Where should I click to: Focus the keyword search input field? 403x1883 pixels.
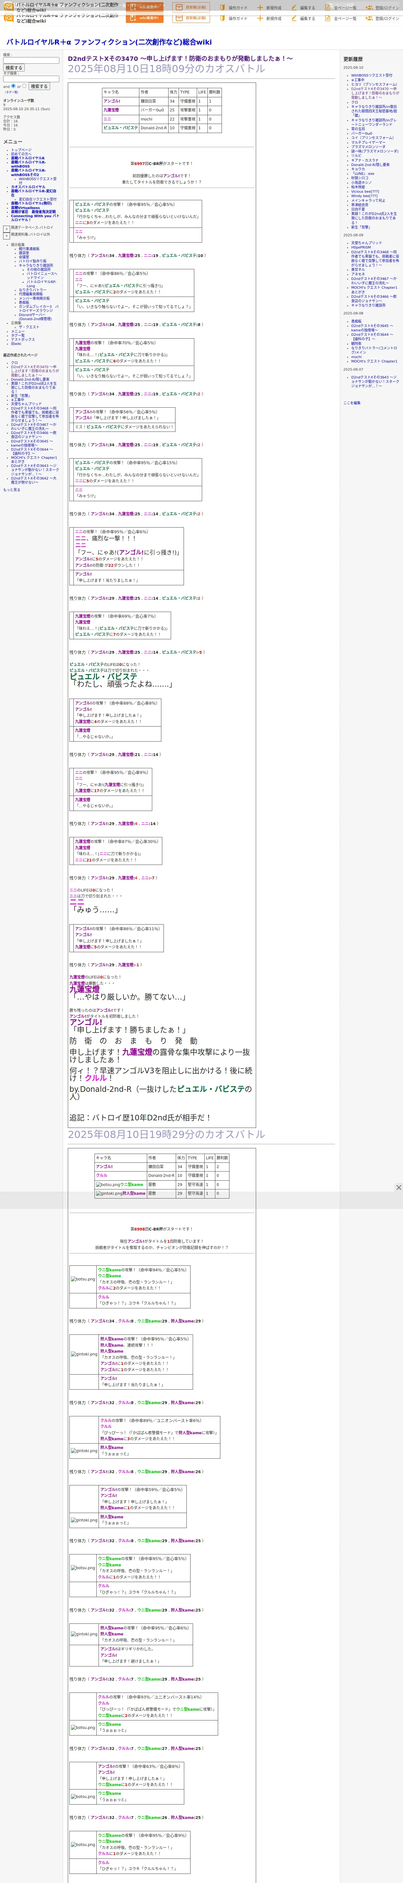(x=31, y=61)
